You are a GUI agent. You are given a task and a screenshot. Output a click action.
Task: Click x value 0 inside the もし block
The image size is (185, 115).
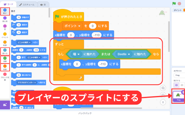pyautogui.click(x=77, y=64)
